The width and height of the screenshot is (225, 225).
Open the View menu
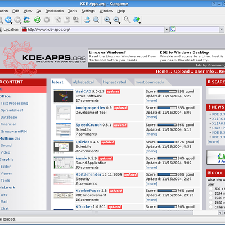tap(28, 11)
